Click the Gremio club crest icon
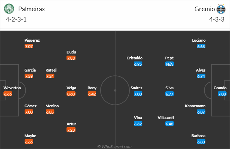230x149 pixels. tap(221, 9)
